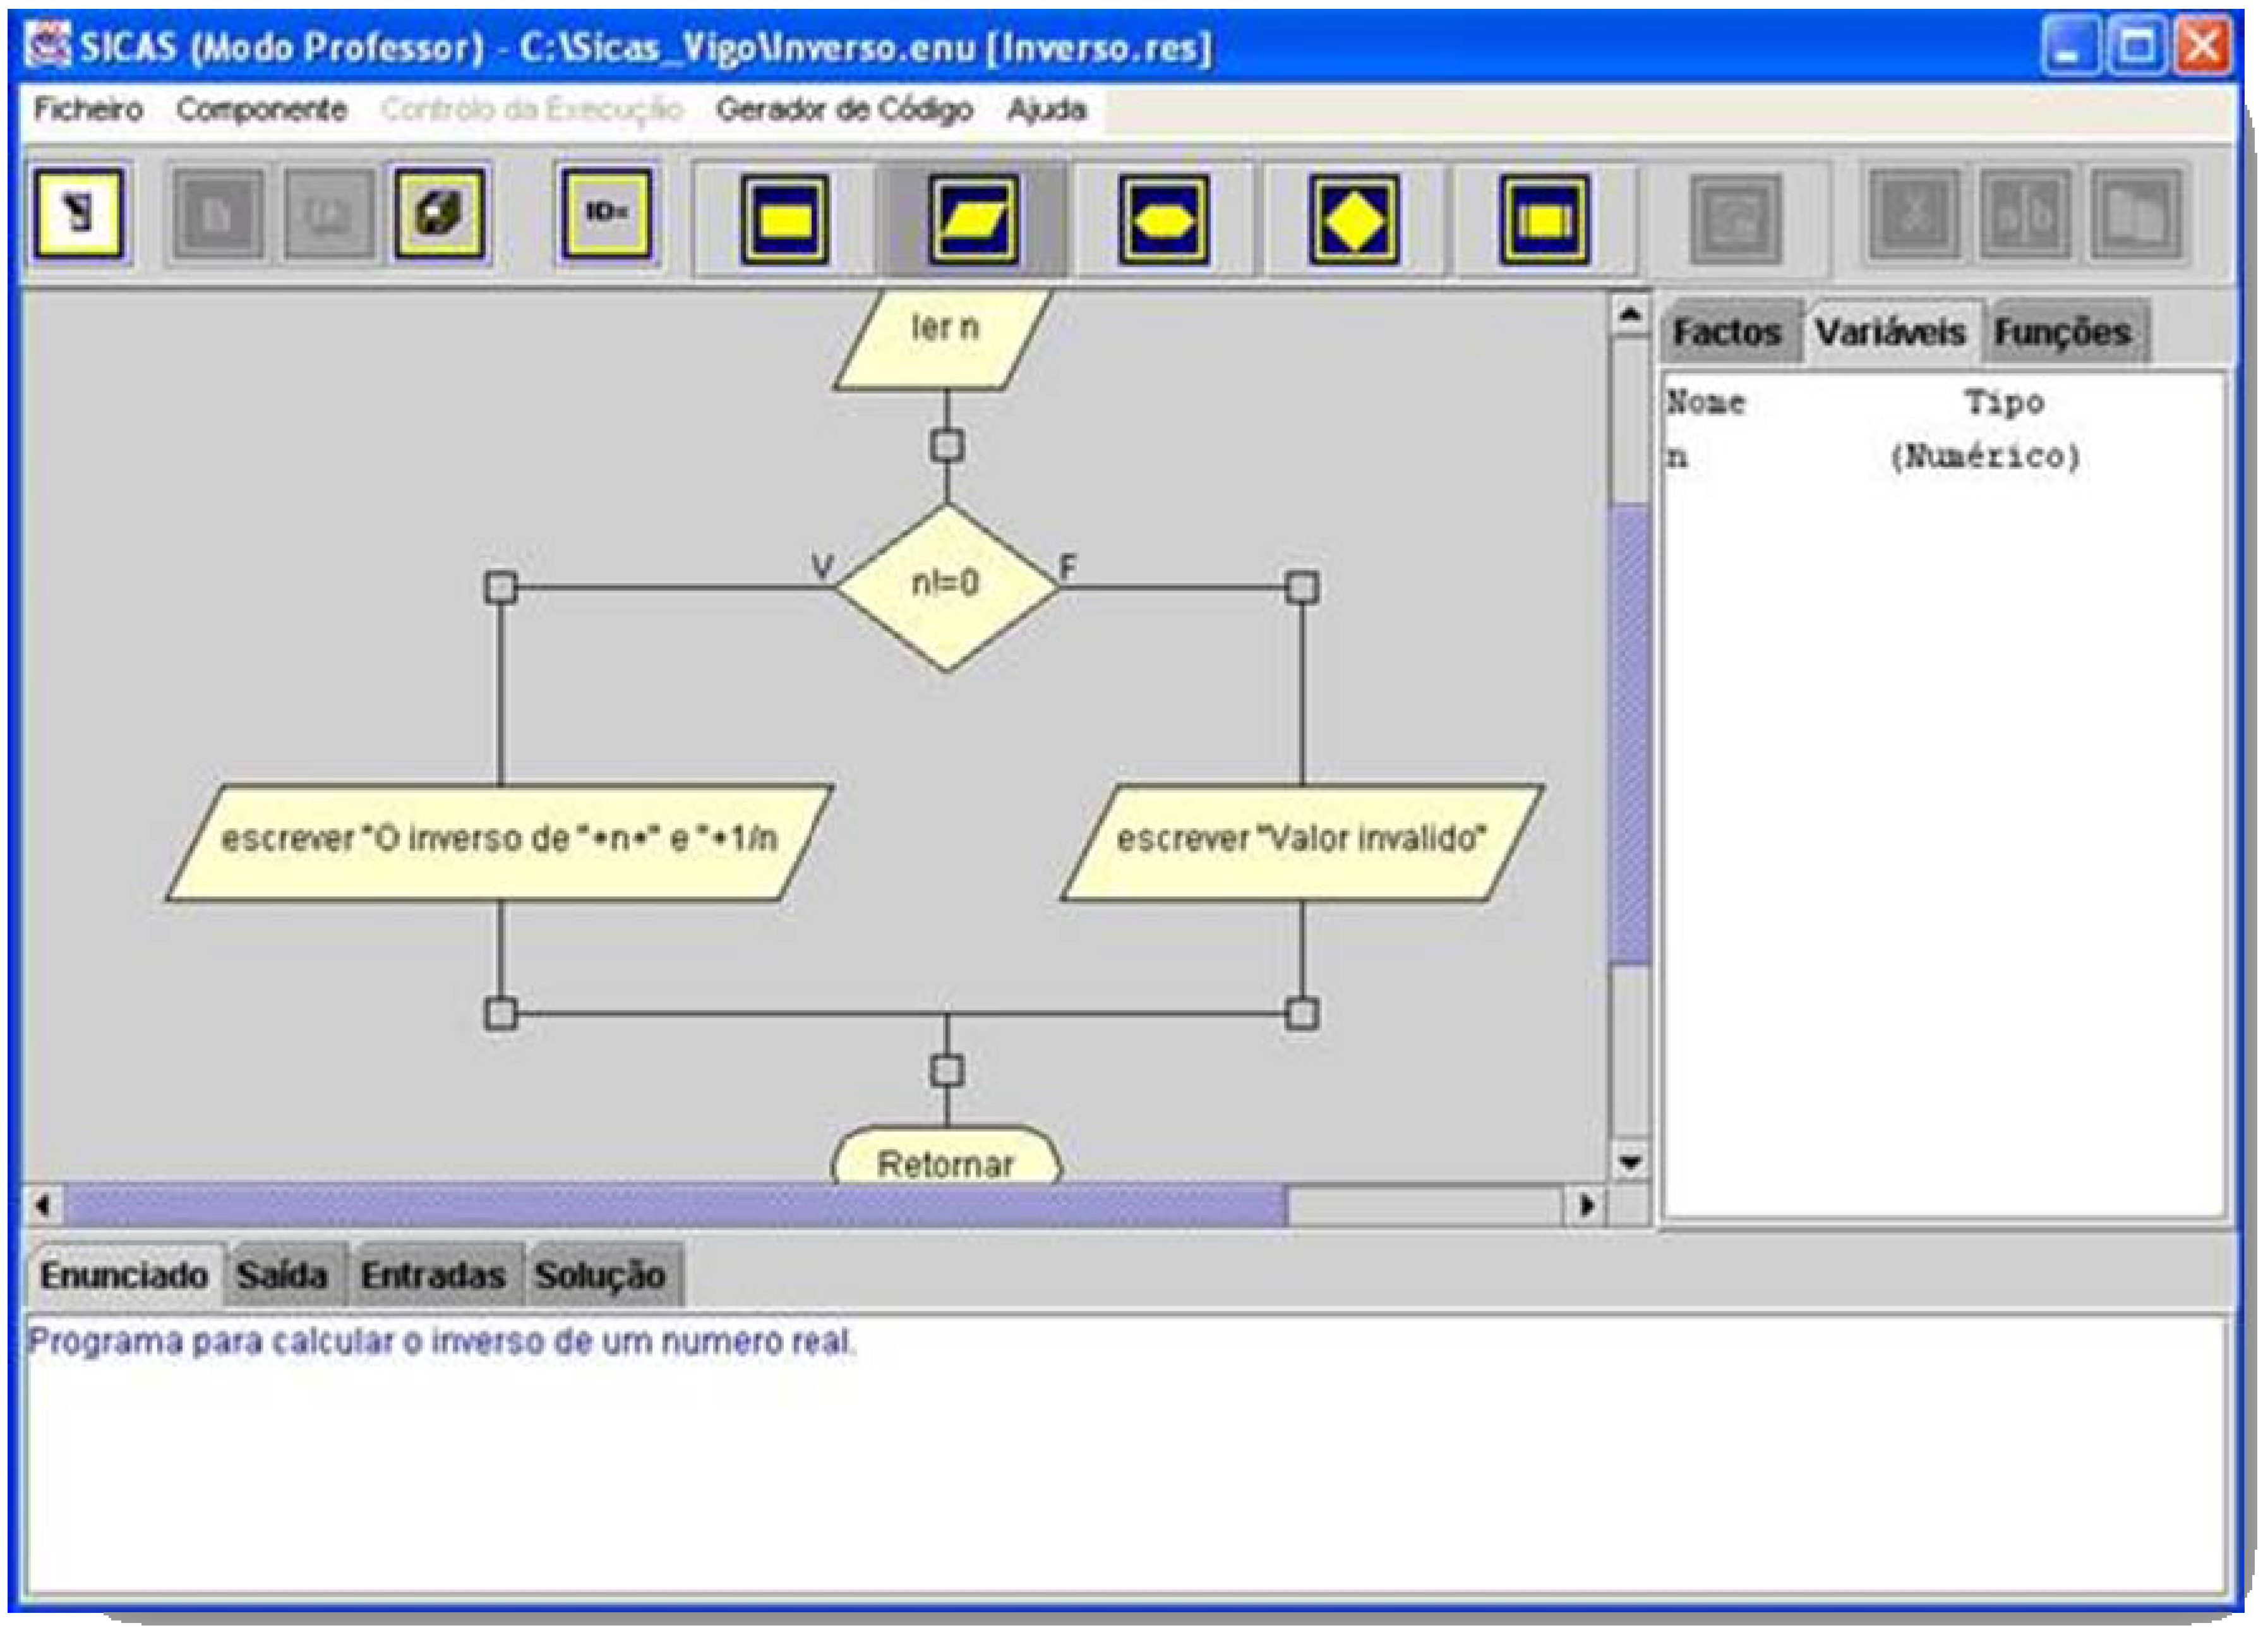Select the hexagon repetition block tool
The height and width of the screenshot is (1635, 2268).
pos(1163,219)
